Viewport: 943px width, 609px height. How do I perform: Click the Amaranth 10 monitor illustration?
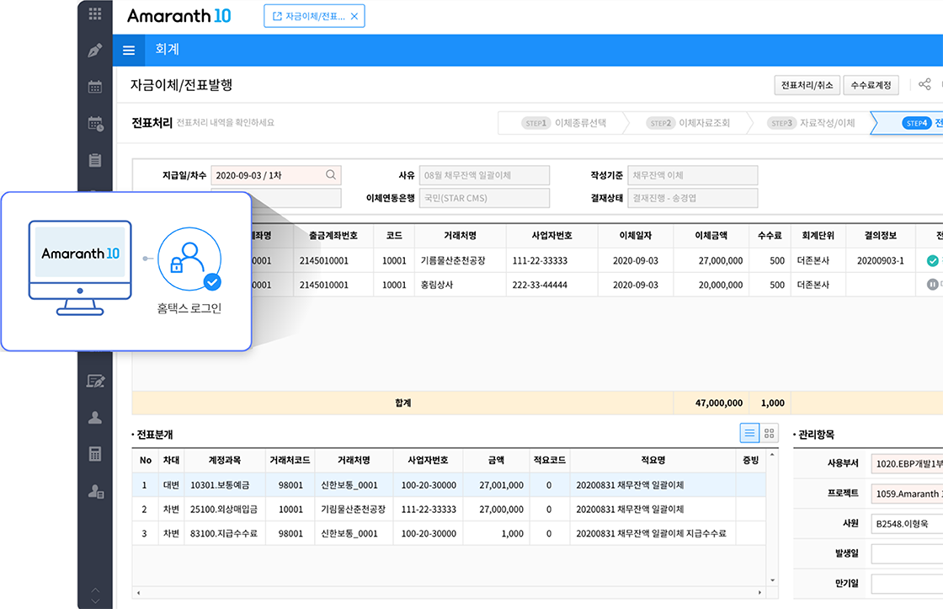point(80,267)
